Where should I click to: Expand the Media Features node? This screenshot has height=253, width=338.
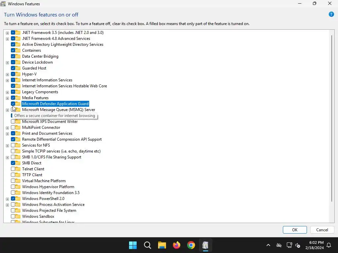7,98
